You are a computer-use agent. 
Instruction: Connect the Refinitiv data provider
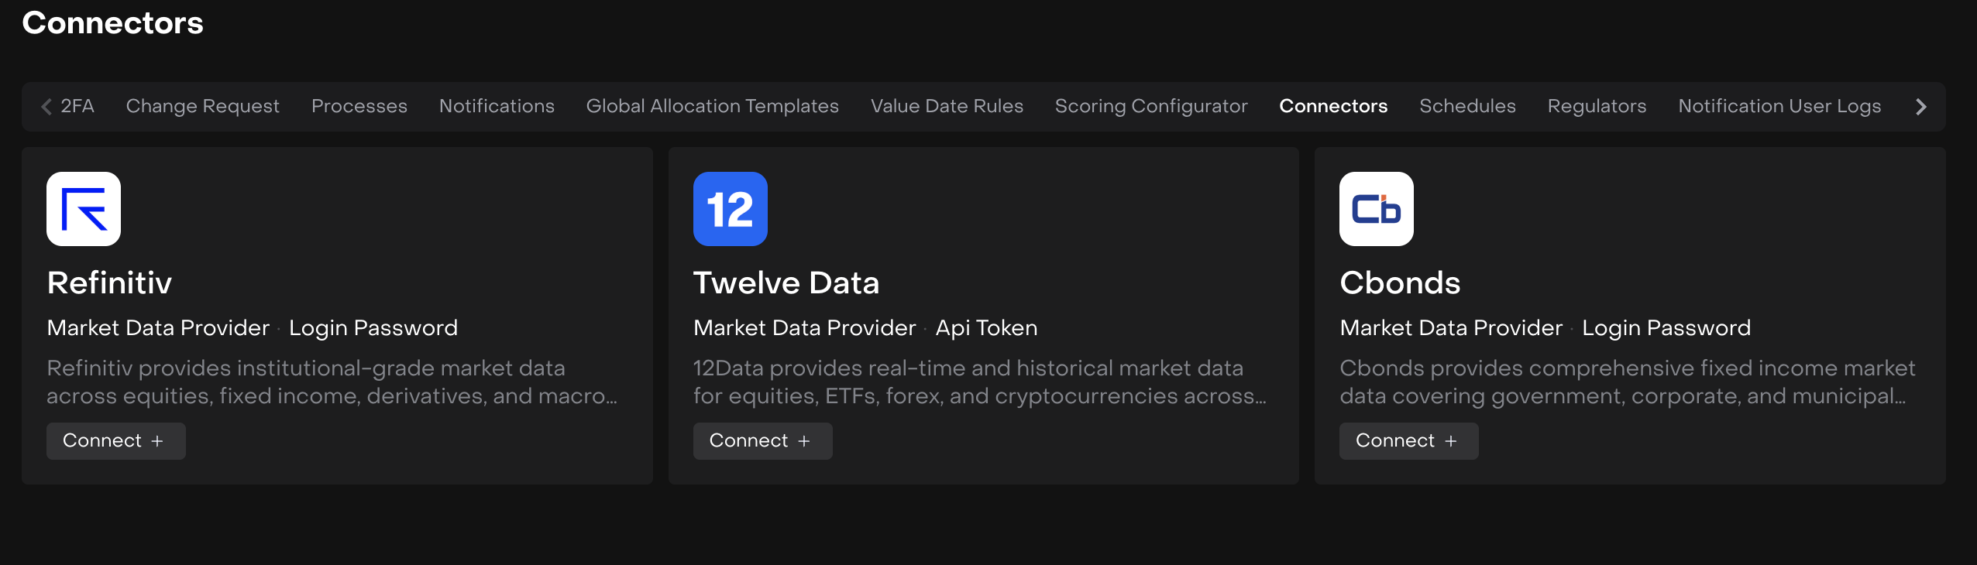tap(115, 441)
